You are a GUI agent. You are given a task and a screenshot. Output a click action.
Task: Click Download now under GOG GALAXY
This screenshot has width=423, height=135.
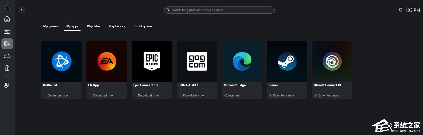point(191,96)
